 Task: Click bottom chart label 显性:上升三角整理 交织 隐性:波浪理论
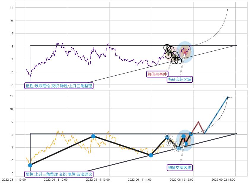click(59, 174)
